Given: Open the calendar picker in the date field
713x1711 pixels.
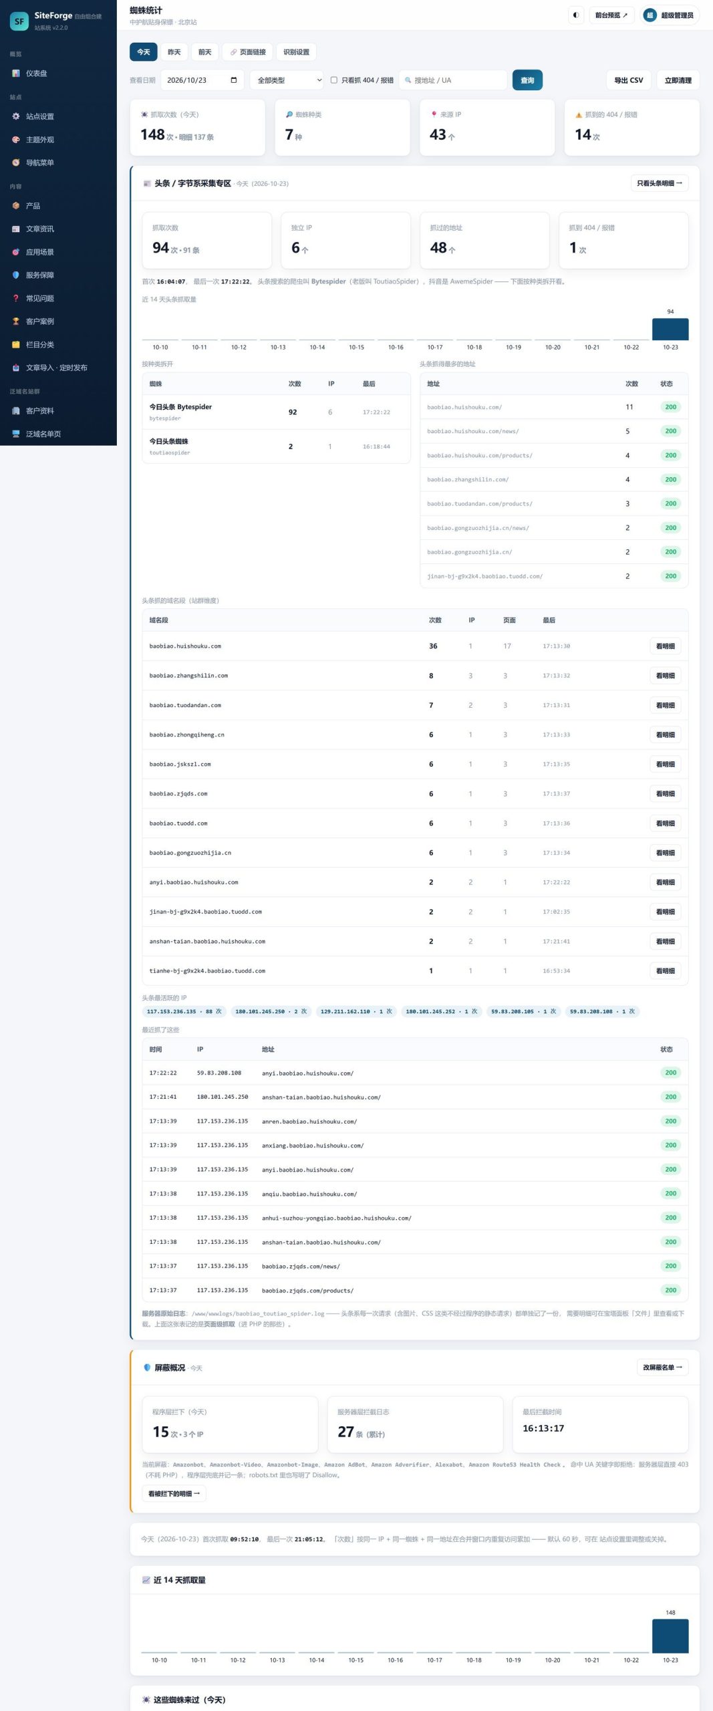Looking at the screenshot, I should (x=233, y=80).
